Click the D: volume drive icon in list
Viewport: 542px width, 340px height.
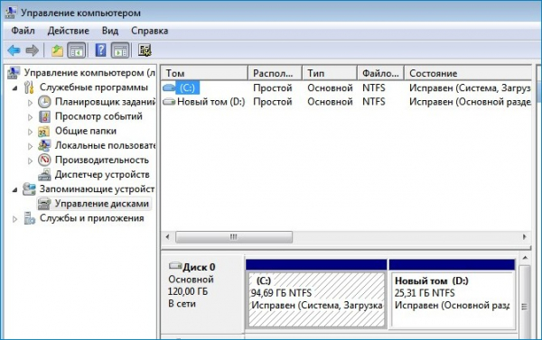169,102
